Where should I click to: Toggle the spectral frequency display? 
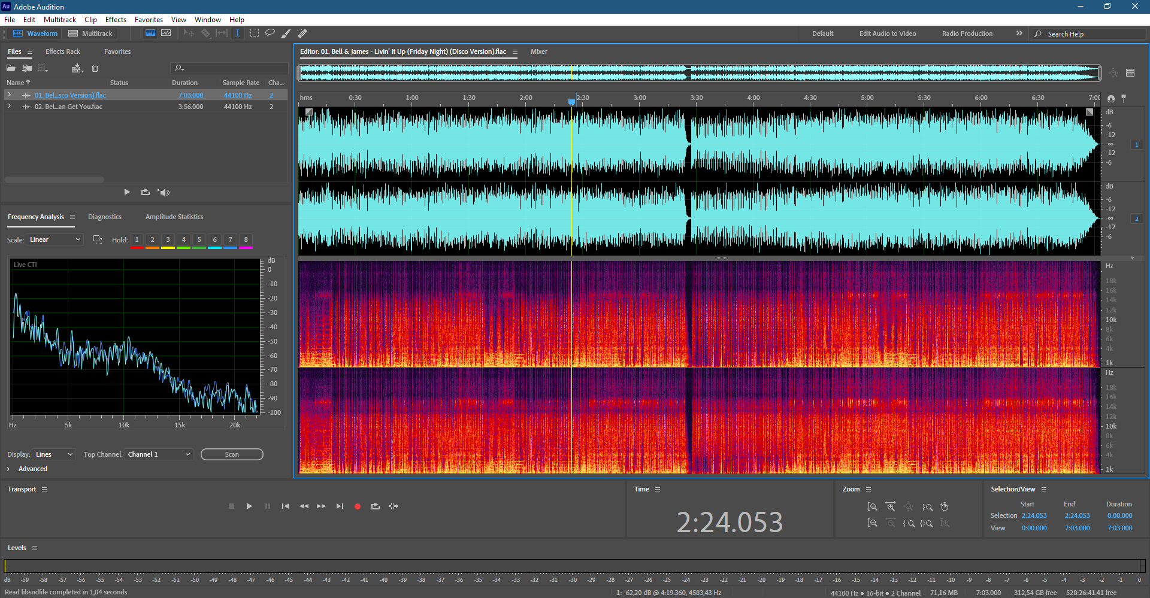(x=150, y=33)
